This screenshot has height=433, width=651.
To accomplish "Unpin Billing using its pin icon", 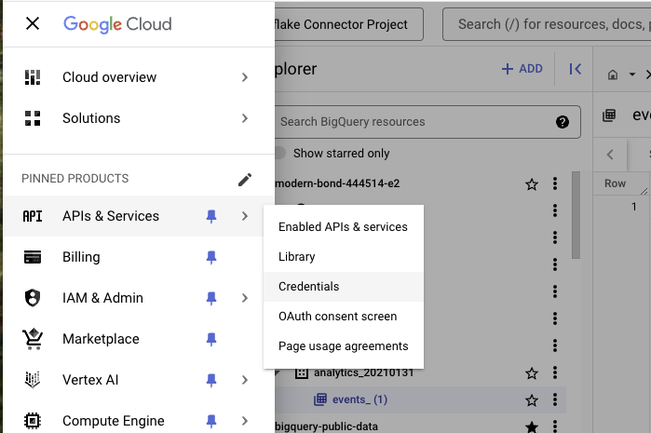I will (211, 257).
